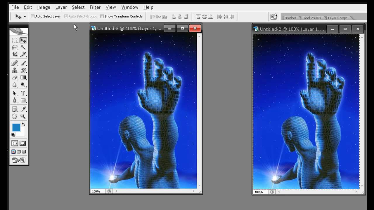Viewport: 374px width, 210px height.
Task: Open the Image menu
Action: tap(44, 7)
